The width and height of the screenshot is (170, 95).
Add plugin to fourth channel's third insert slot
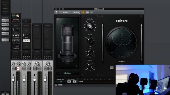pos(48,41)
